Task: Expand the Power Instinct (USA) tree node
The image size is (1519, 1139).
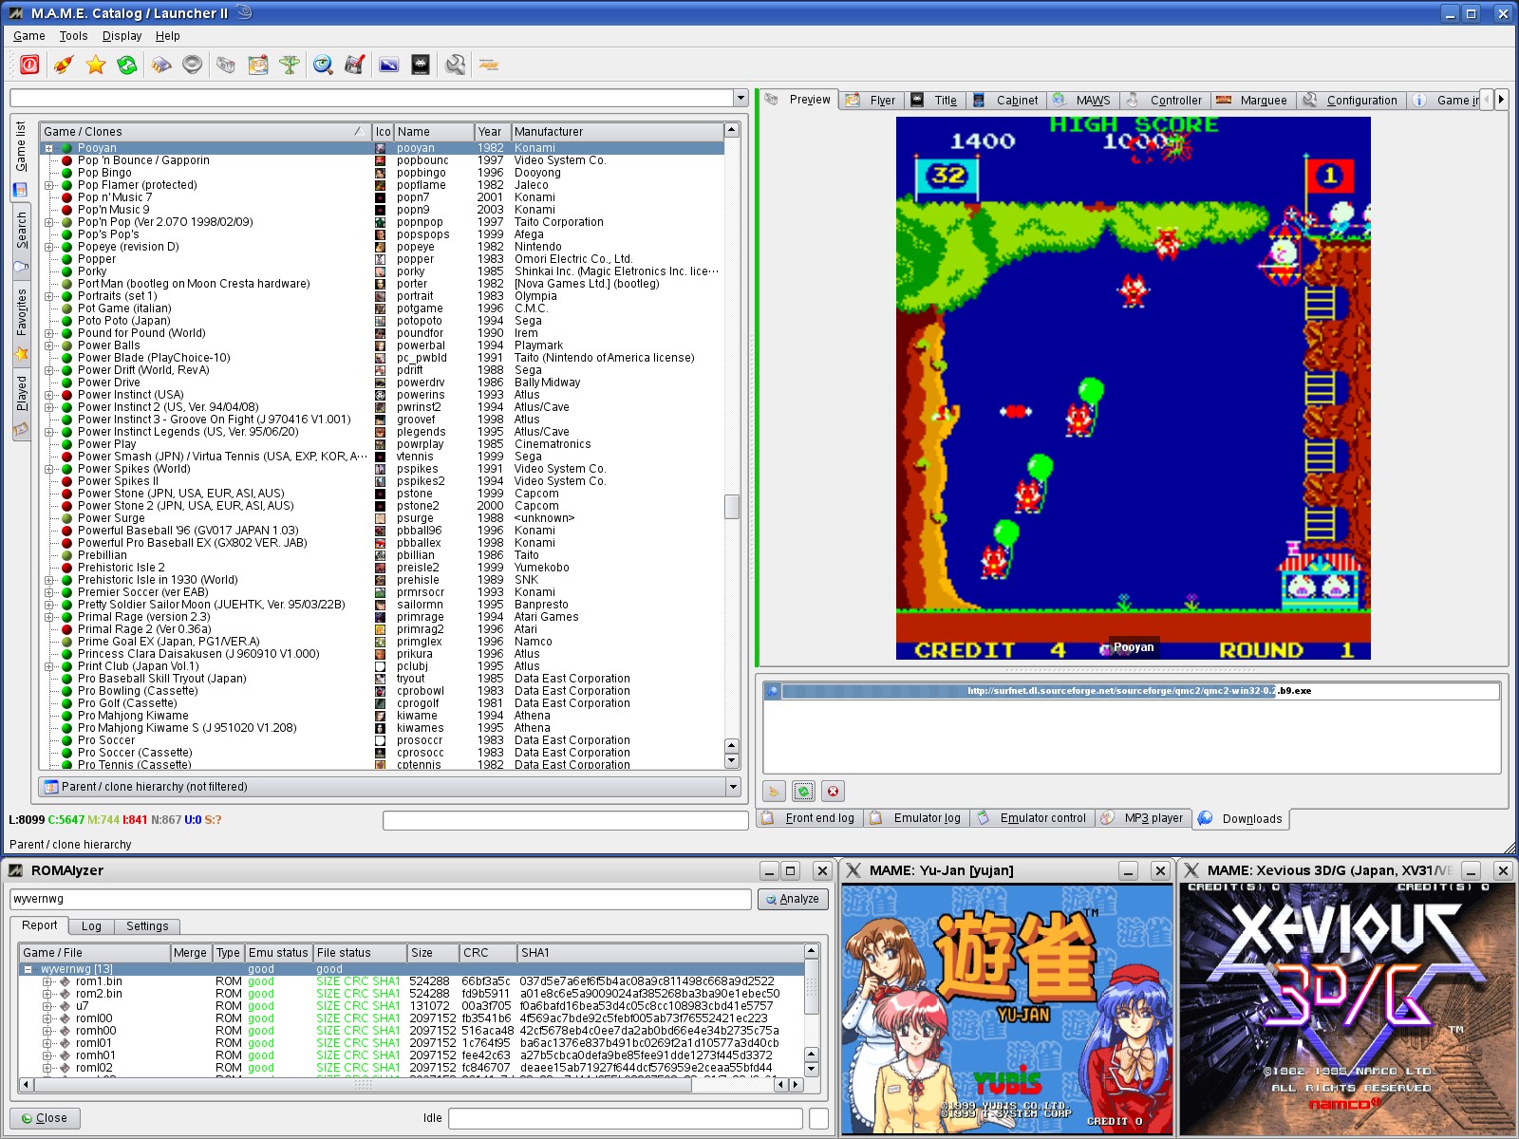Action: click(49, 395)
